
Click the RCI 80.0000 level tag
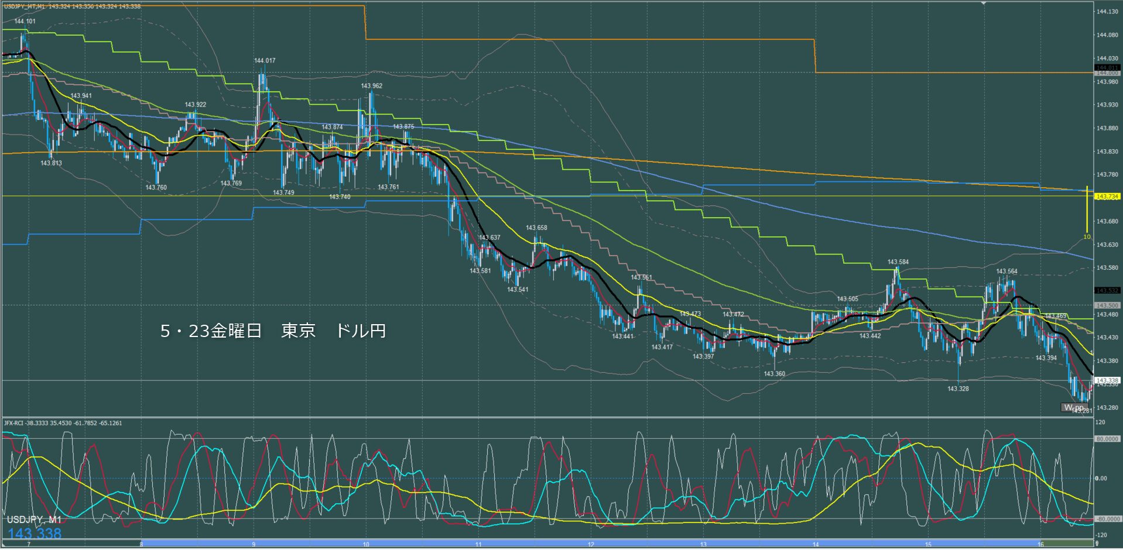click(x=1107, y=439)
